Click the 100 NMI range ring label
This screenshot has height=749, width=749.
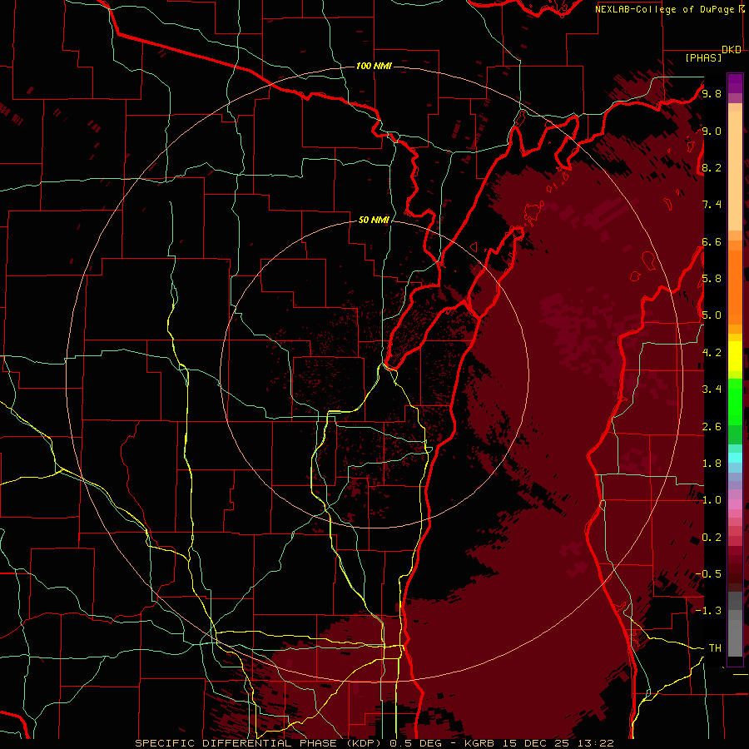(x=374, y=66)
